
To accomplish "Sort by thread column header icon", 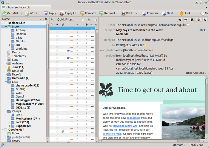I will coord(52,24).
